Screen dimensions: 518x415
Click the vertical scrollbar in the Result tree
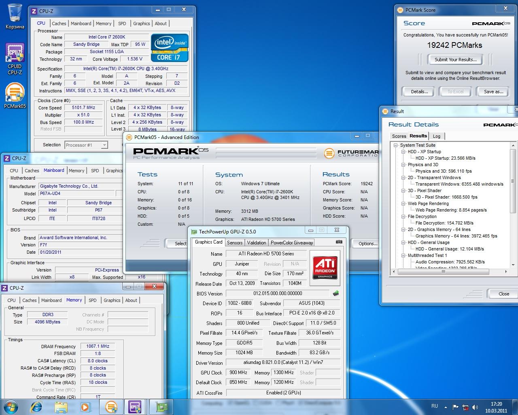(x=513, y=181)
